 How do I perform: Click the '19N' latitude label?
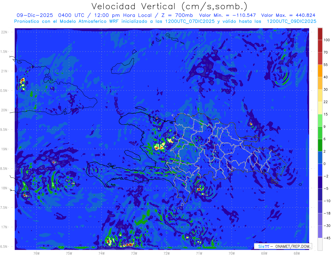(4, 149)
